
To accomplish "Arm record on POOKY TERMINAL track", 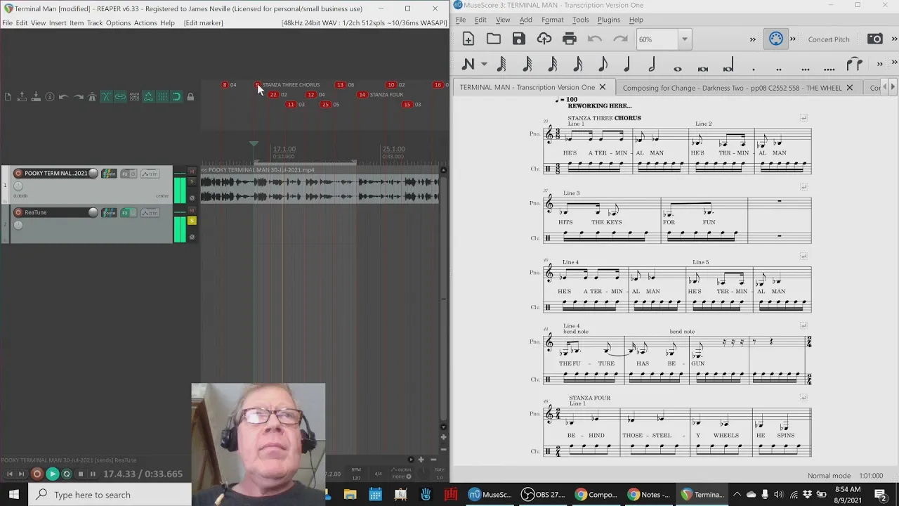I will (18, 173).
